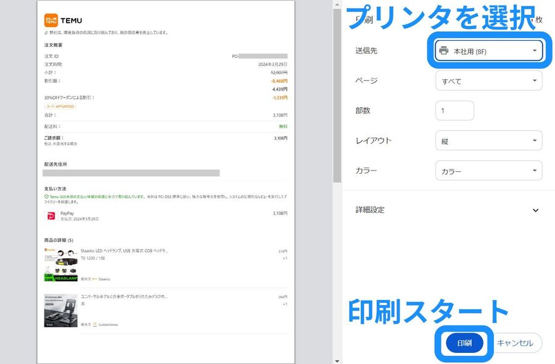The width and height of the screenshot is (555, 364).
Task: Click the coupon code AFFIAP030 label
Action: pyautogui.click(x=60, y=107)
